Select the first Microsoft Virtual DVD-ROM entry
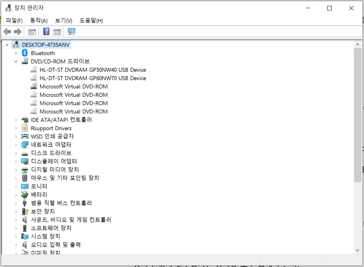The height and width of the screenshot is (267, 364). click(x=73, y=86)
